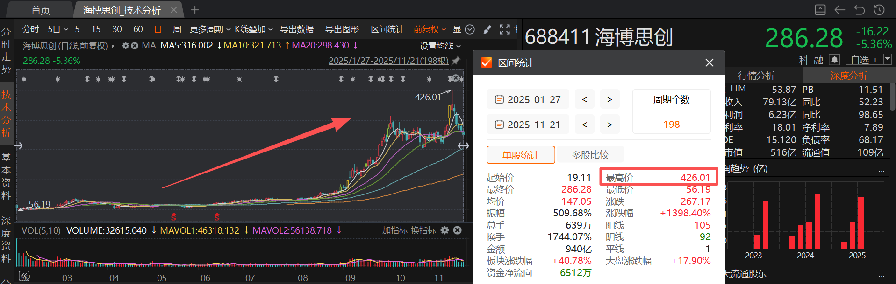Edit end date 2025-11-21 field

click(528, 125)
